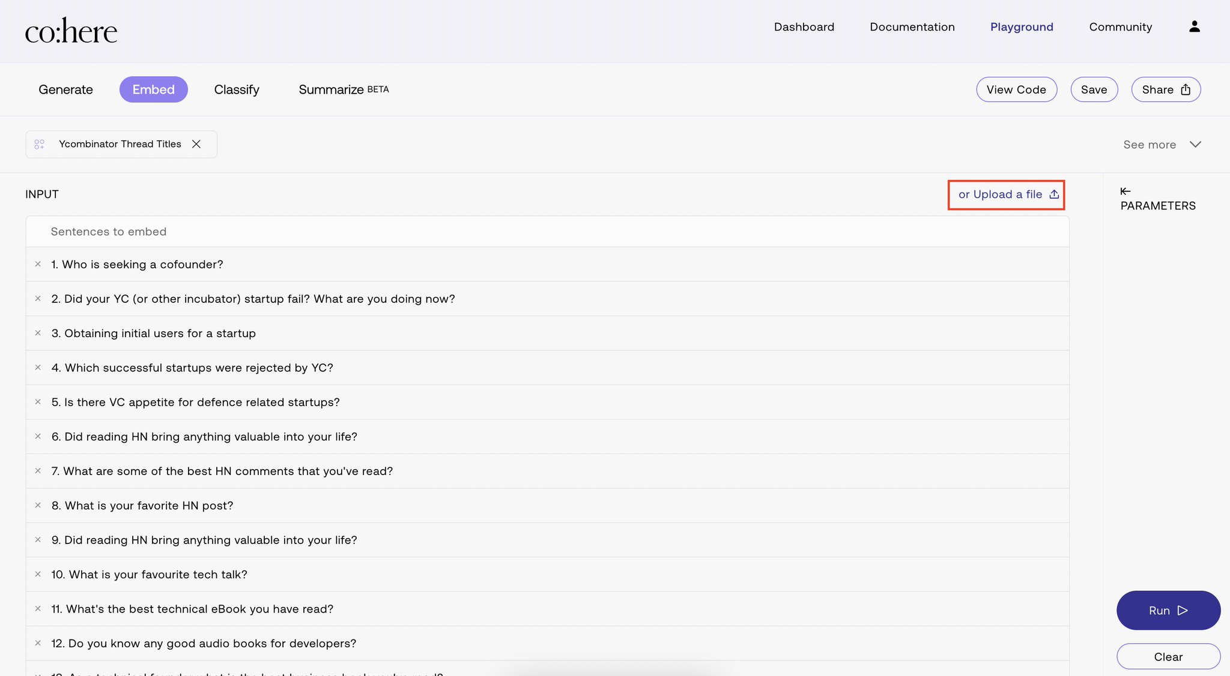
Task: Save the current playground preset
Action: click(x=1094, y=89)
